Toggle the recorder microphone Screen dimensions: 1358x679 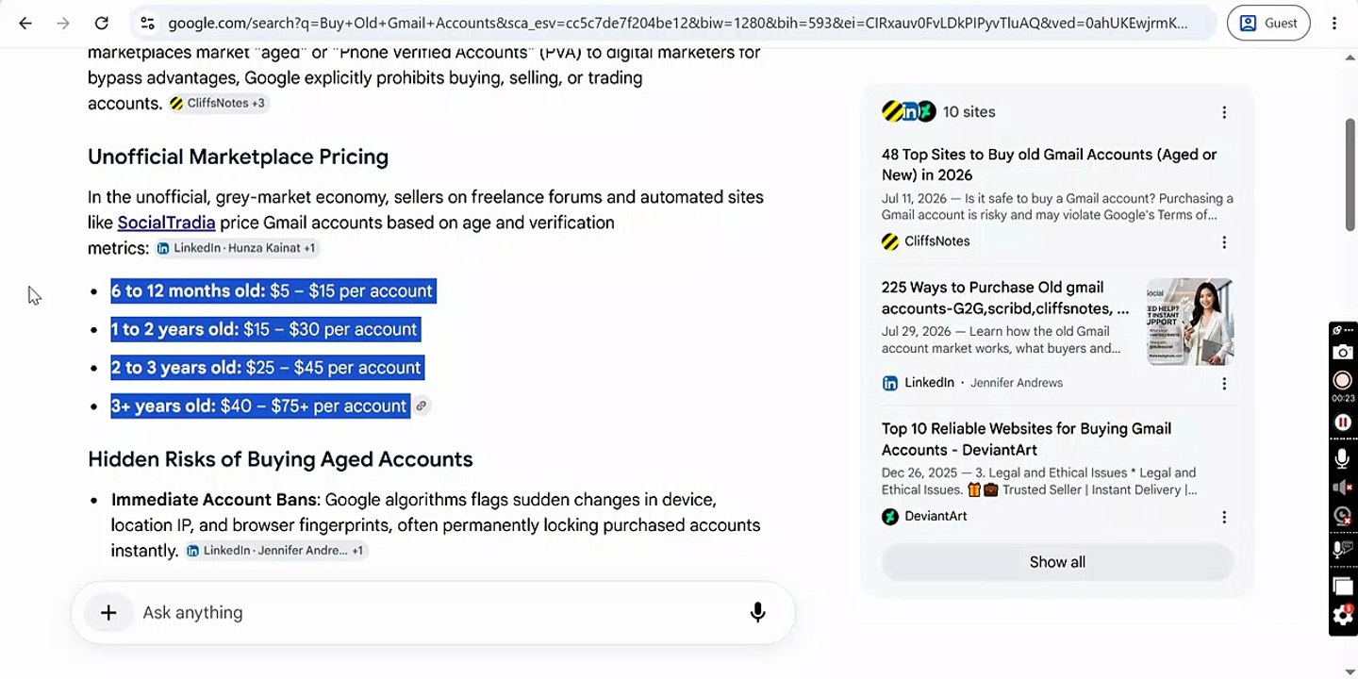point(1342,457)
